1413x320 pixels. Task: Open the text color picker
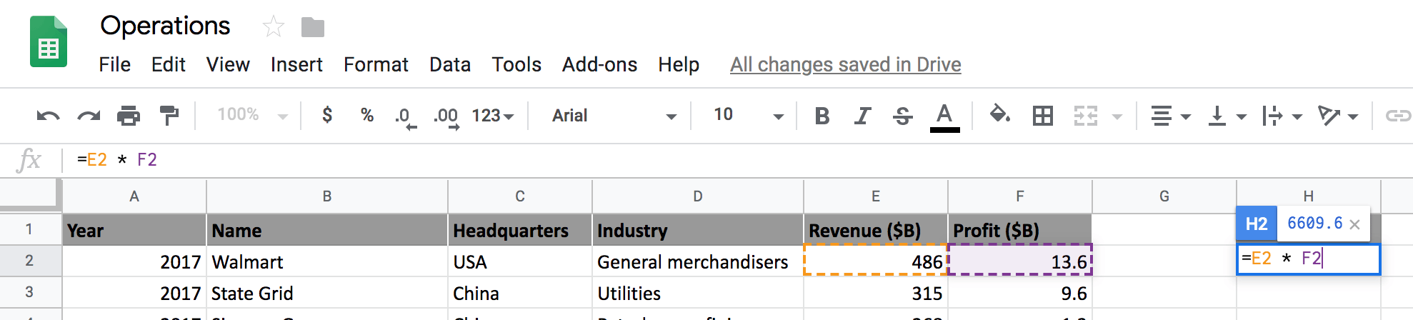944,117
